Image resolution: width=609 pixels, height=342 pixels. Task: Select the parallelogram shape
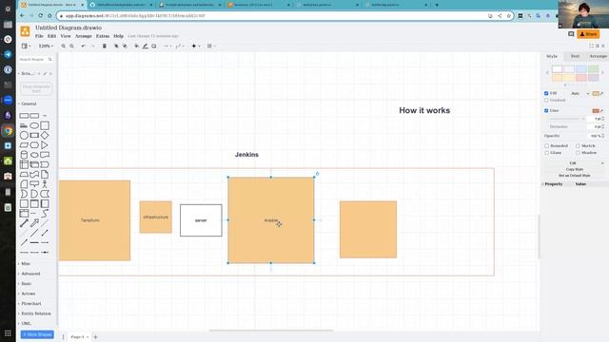click(x=24, y=145)
